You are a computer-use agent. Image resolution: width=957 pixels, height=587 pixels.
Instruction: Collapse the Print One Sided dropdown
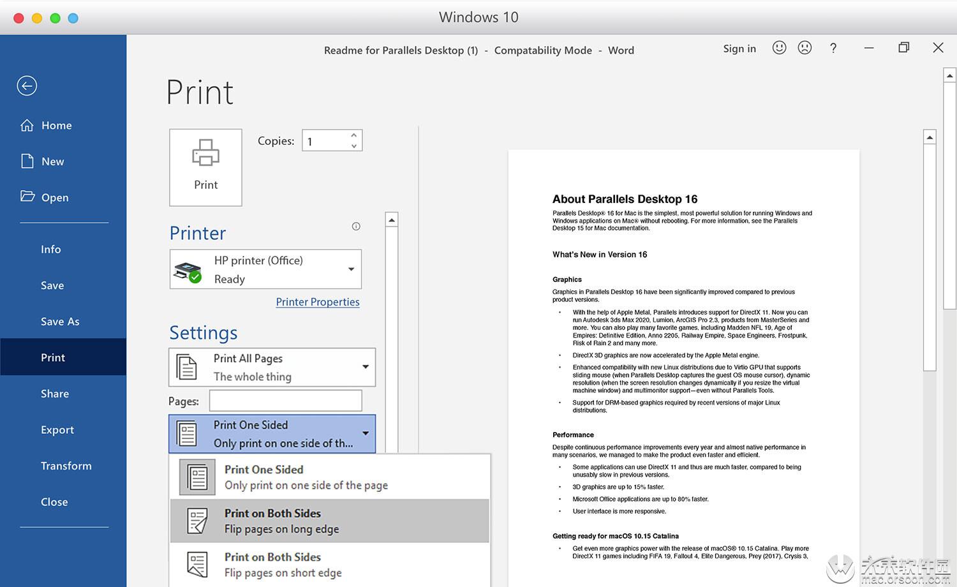coord(365,434)
